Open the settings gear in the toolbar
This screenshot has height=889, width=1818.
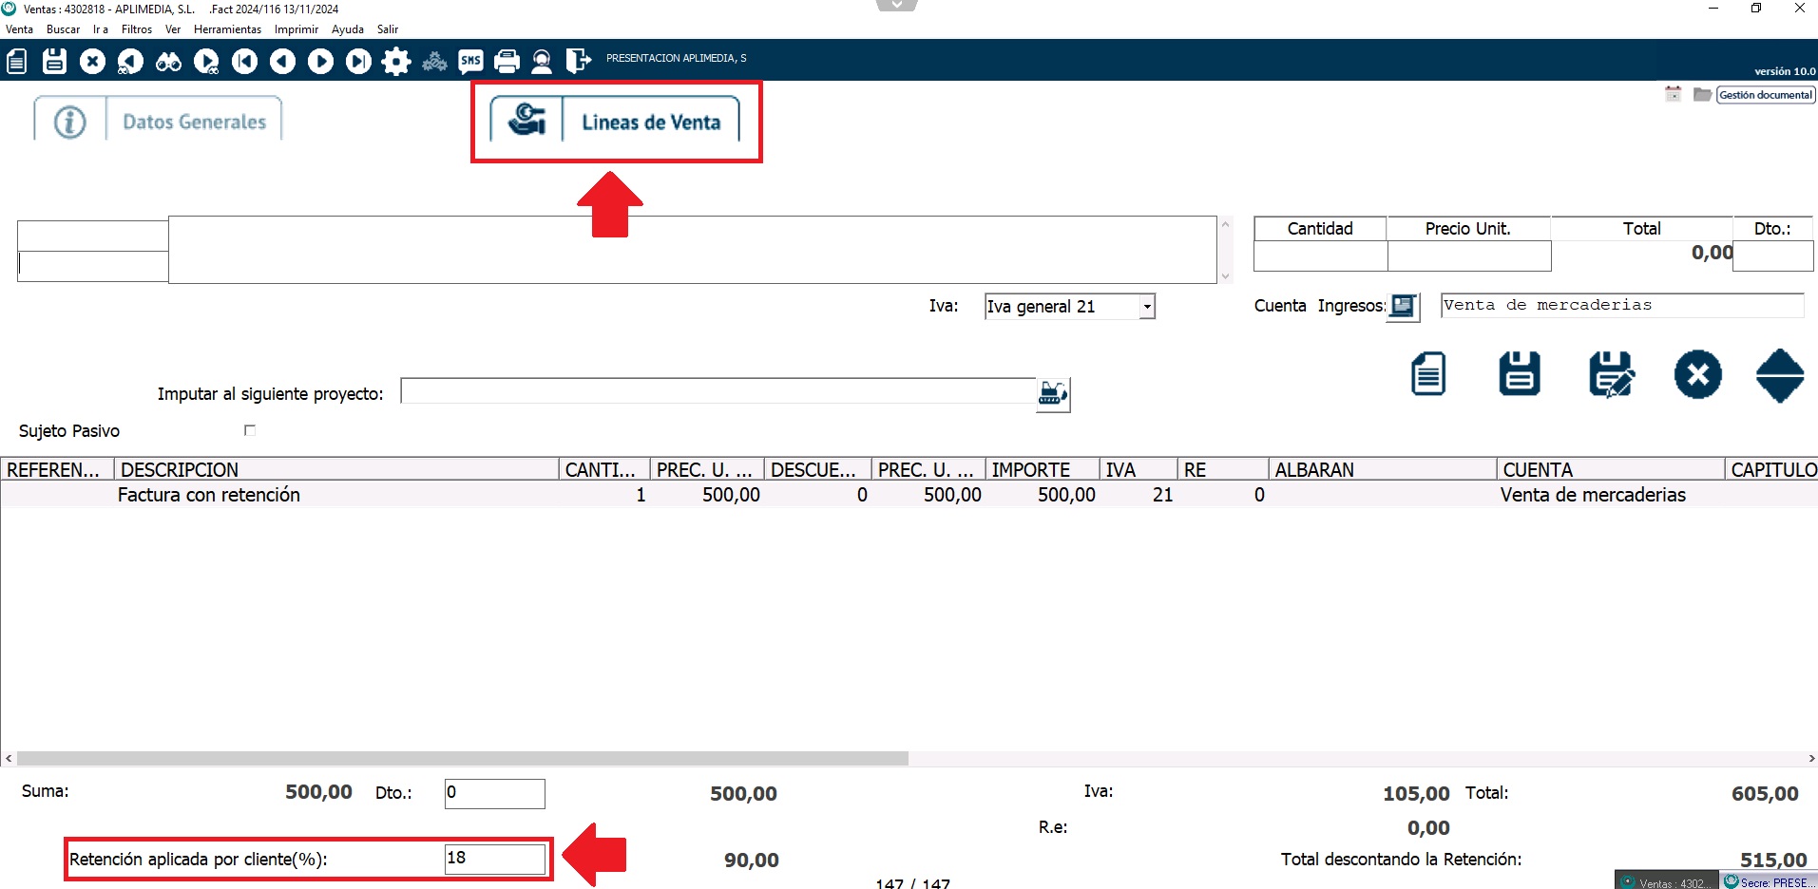(395, 62)
